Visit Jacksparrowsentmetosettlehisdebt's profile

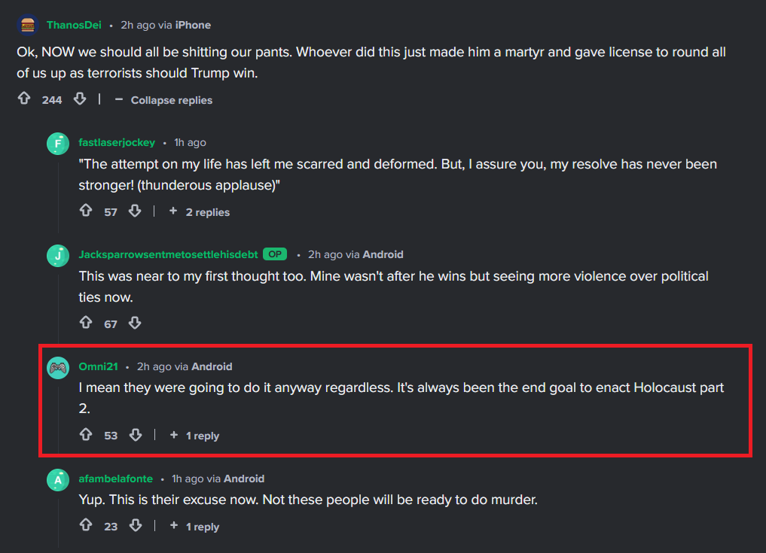(168, 254)
